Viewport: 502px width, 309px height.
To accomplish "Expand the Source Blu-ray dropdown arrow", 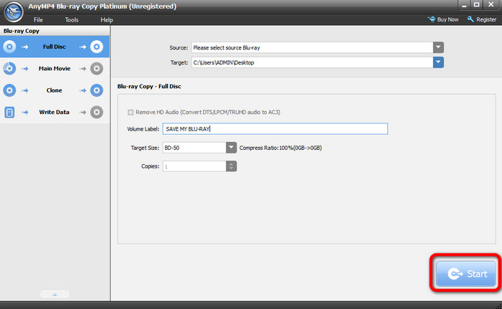I will coord(438,47).
